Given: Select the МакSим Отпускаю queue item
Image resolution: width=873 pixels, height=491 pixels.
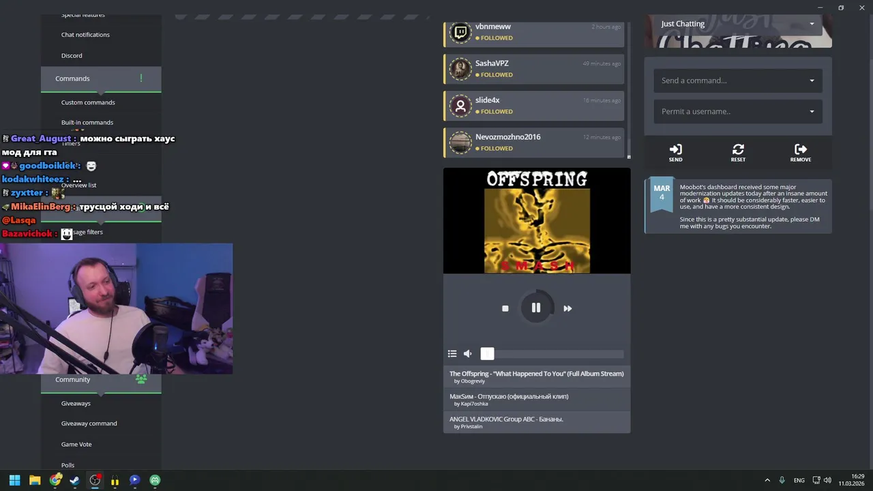Looking at the screenshot, I should coord(537,400).
